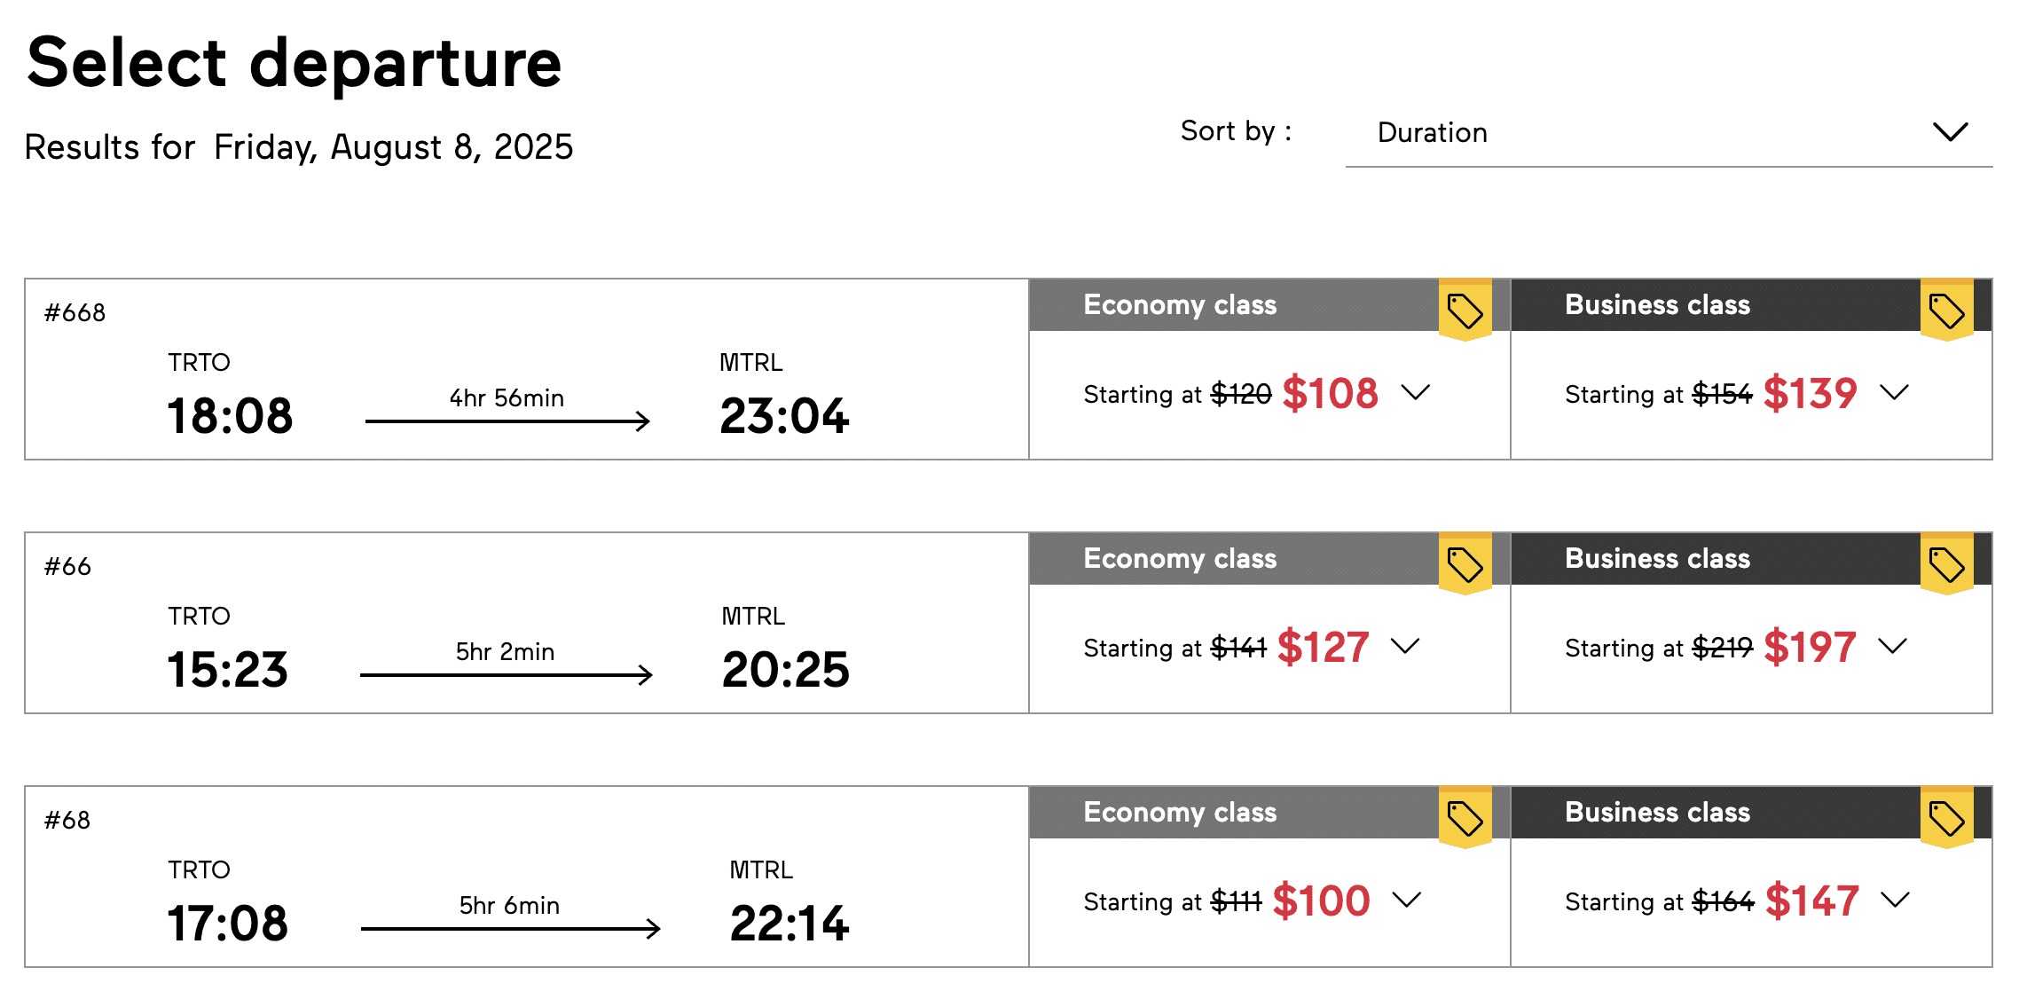
Task: Click discount tag icon on train #668 Business
Action: pos(1946,311)
